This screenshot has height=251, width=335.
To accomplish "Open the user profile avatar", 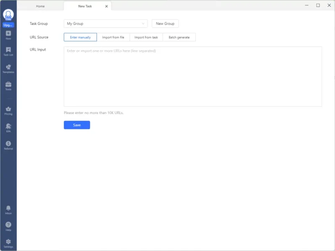I will (x=8, y=15).
